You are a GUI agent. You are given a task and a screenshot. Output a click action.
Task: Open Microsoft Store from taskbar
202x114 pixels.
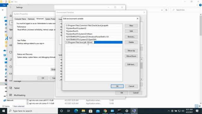click(91, 111)
